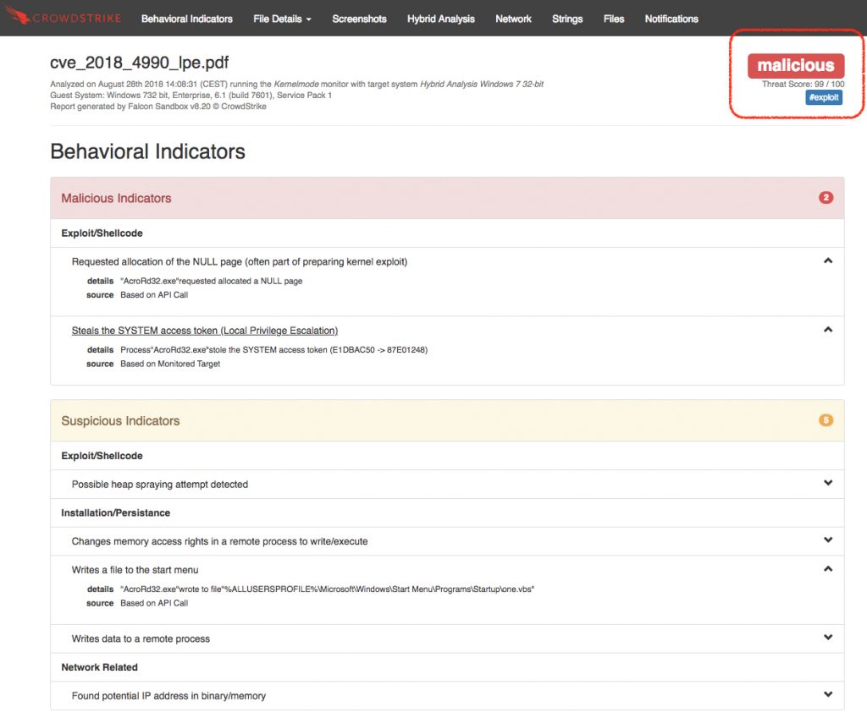This screenshot has height=718, width=867.
Task: Expand the heap spraying attempt indicator
Action: (828, 483)
